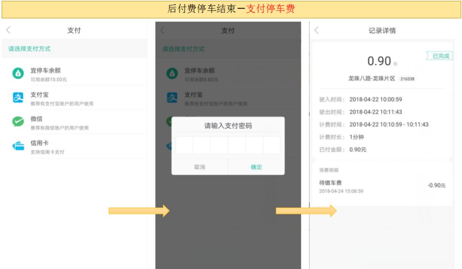
Task: Select the 微信 payment method row
Action: tap(64, 120)
